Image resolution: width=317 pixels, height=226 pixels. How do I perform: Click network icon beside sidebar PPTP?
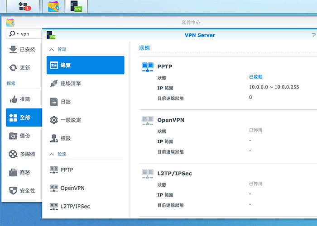tap(54, 170)
